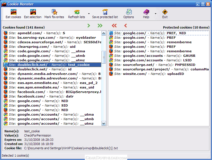Click the Firefox icon beside apmebf.com cookie
The image size is (212, 160).
[x=6, y=33]
